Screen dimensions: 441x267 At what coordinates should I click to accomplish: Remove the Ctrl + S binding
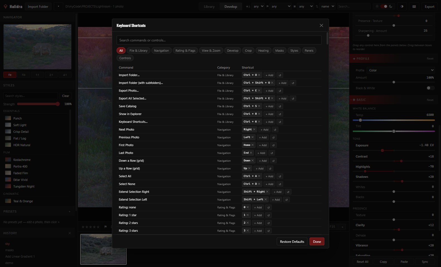(259, 106)
